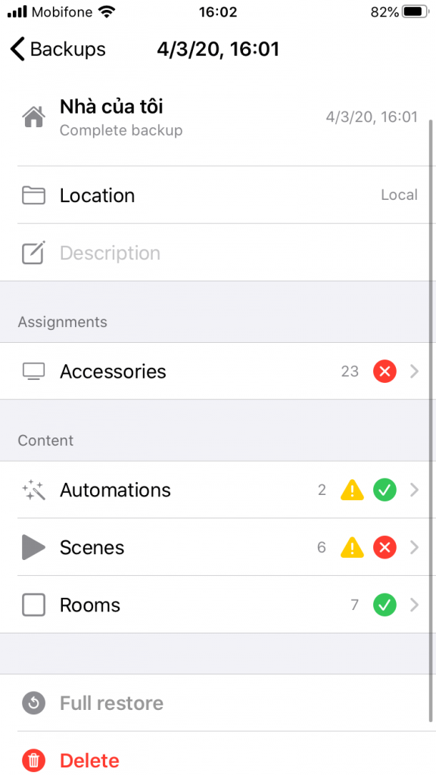Click the folder icon beside Location
This screenshot has height=775, width=436.
click(x=33, y=195)
